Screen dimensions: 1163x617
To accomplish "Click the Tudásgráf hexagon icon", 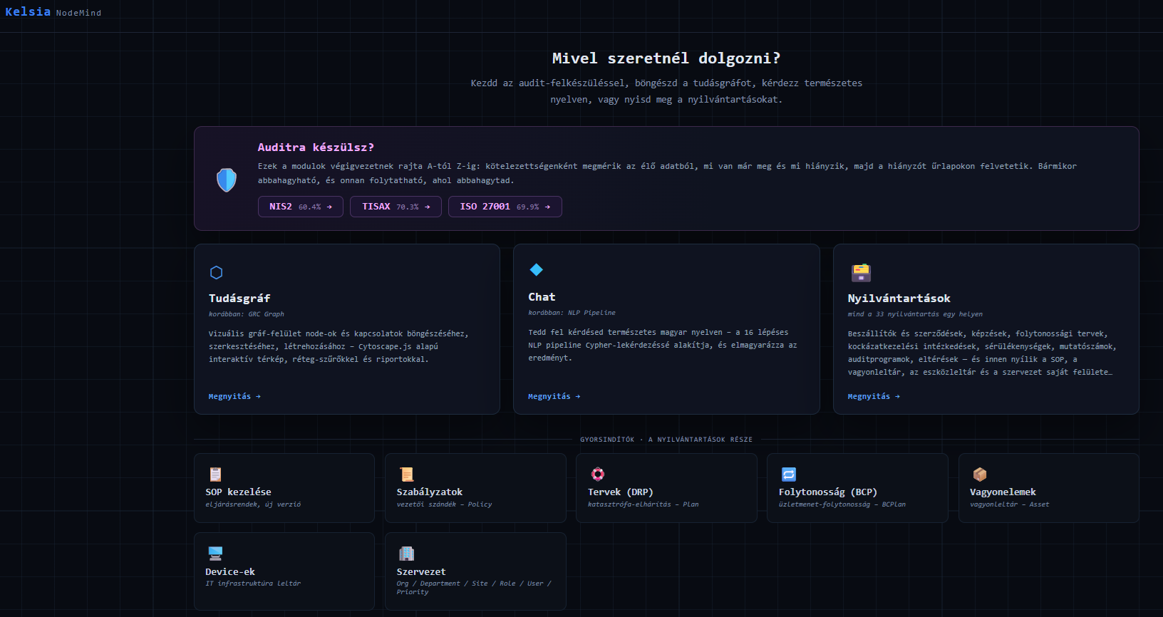I will pyautogui.click(x=217, y=272).
